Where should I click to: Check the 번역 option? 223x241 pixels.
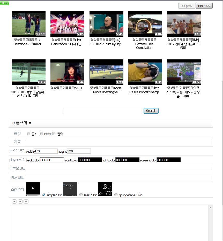coord(54,134)
